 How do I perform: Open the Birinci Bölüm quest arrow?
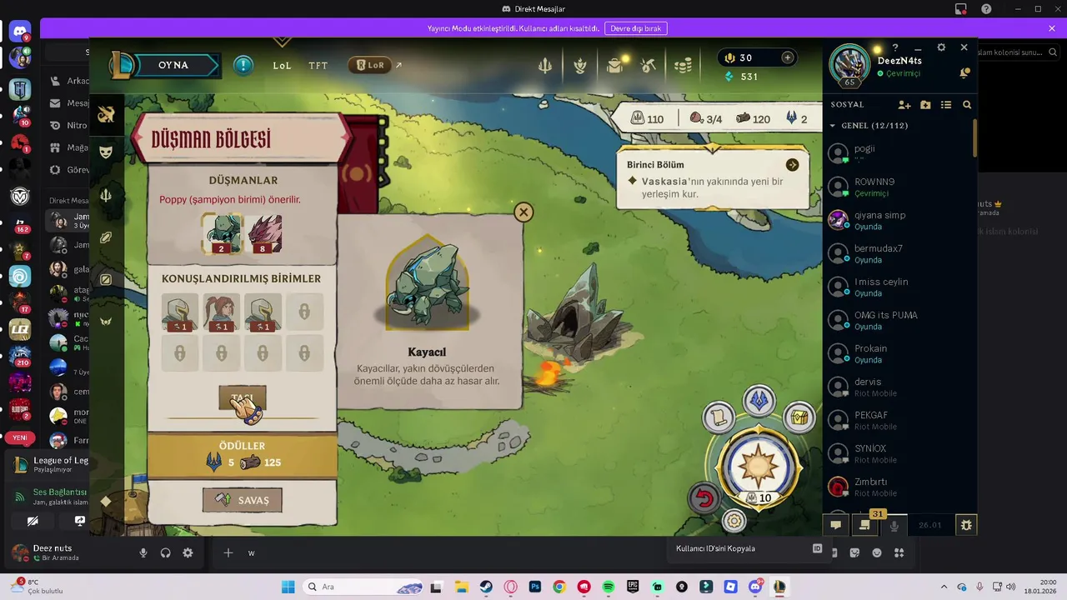(x=792, y=165)
